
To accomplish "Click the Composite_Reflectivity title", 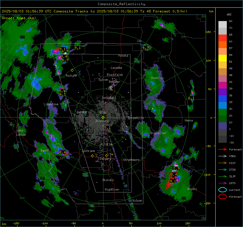I will coord(122,4).
